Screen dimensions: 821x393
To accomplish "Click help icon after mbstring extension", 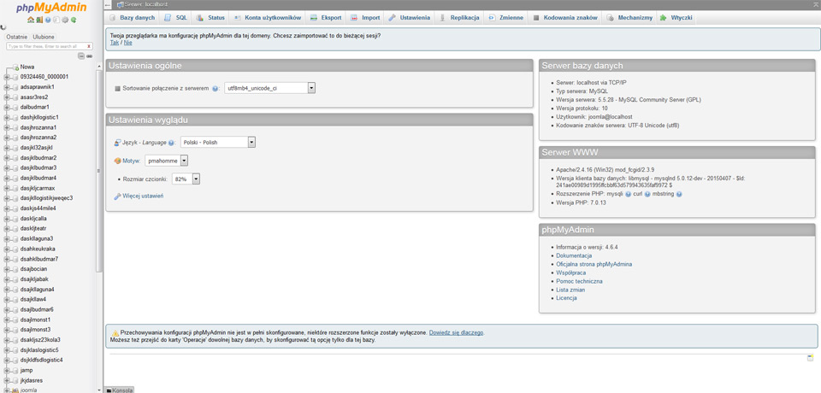I will pos(679,194).
